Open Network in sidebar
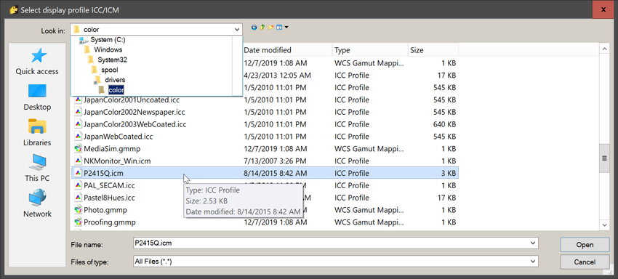The image size is (618, 279). pos(37,203)
